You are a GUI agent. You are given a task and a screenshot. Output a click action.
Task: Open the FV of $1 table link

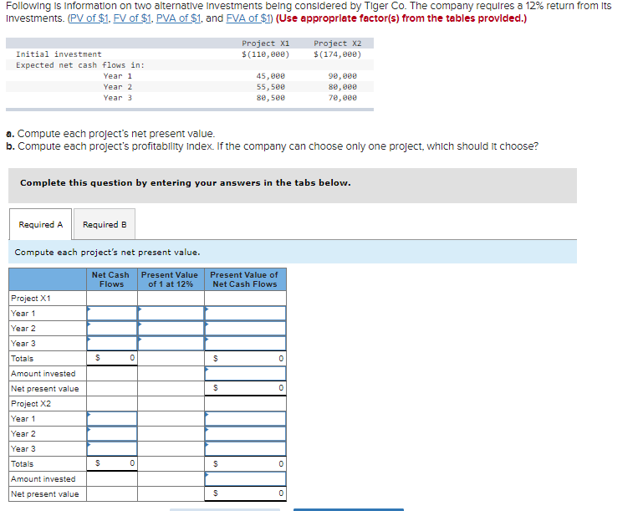pos(132,18)
